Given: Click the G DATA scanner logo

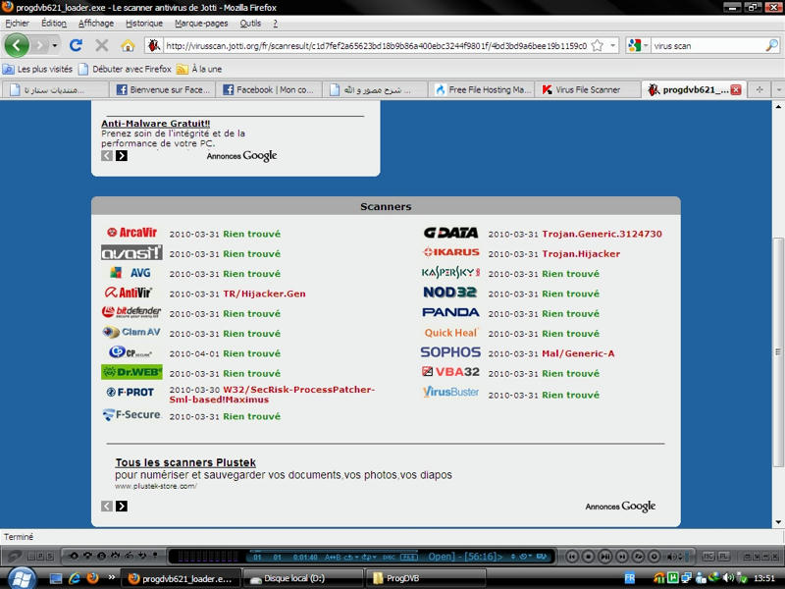Looking at the screenshot, I should 450,233.
